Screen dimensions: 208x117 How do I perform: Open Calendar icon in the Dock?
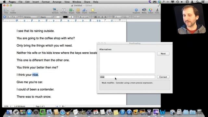pos(96,112)
